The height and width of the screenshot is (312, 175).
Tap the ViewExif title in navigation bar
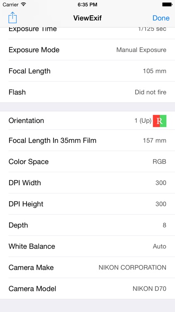(x=87, y=18)
